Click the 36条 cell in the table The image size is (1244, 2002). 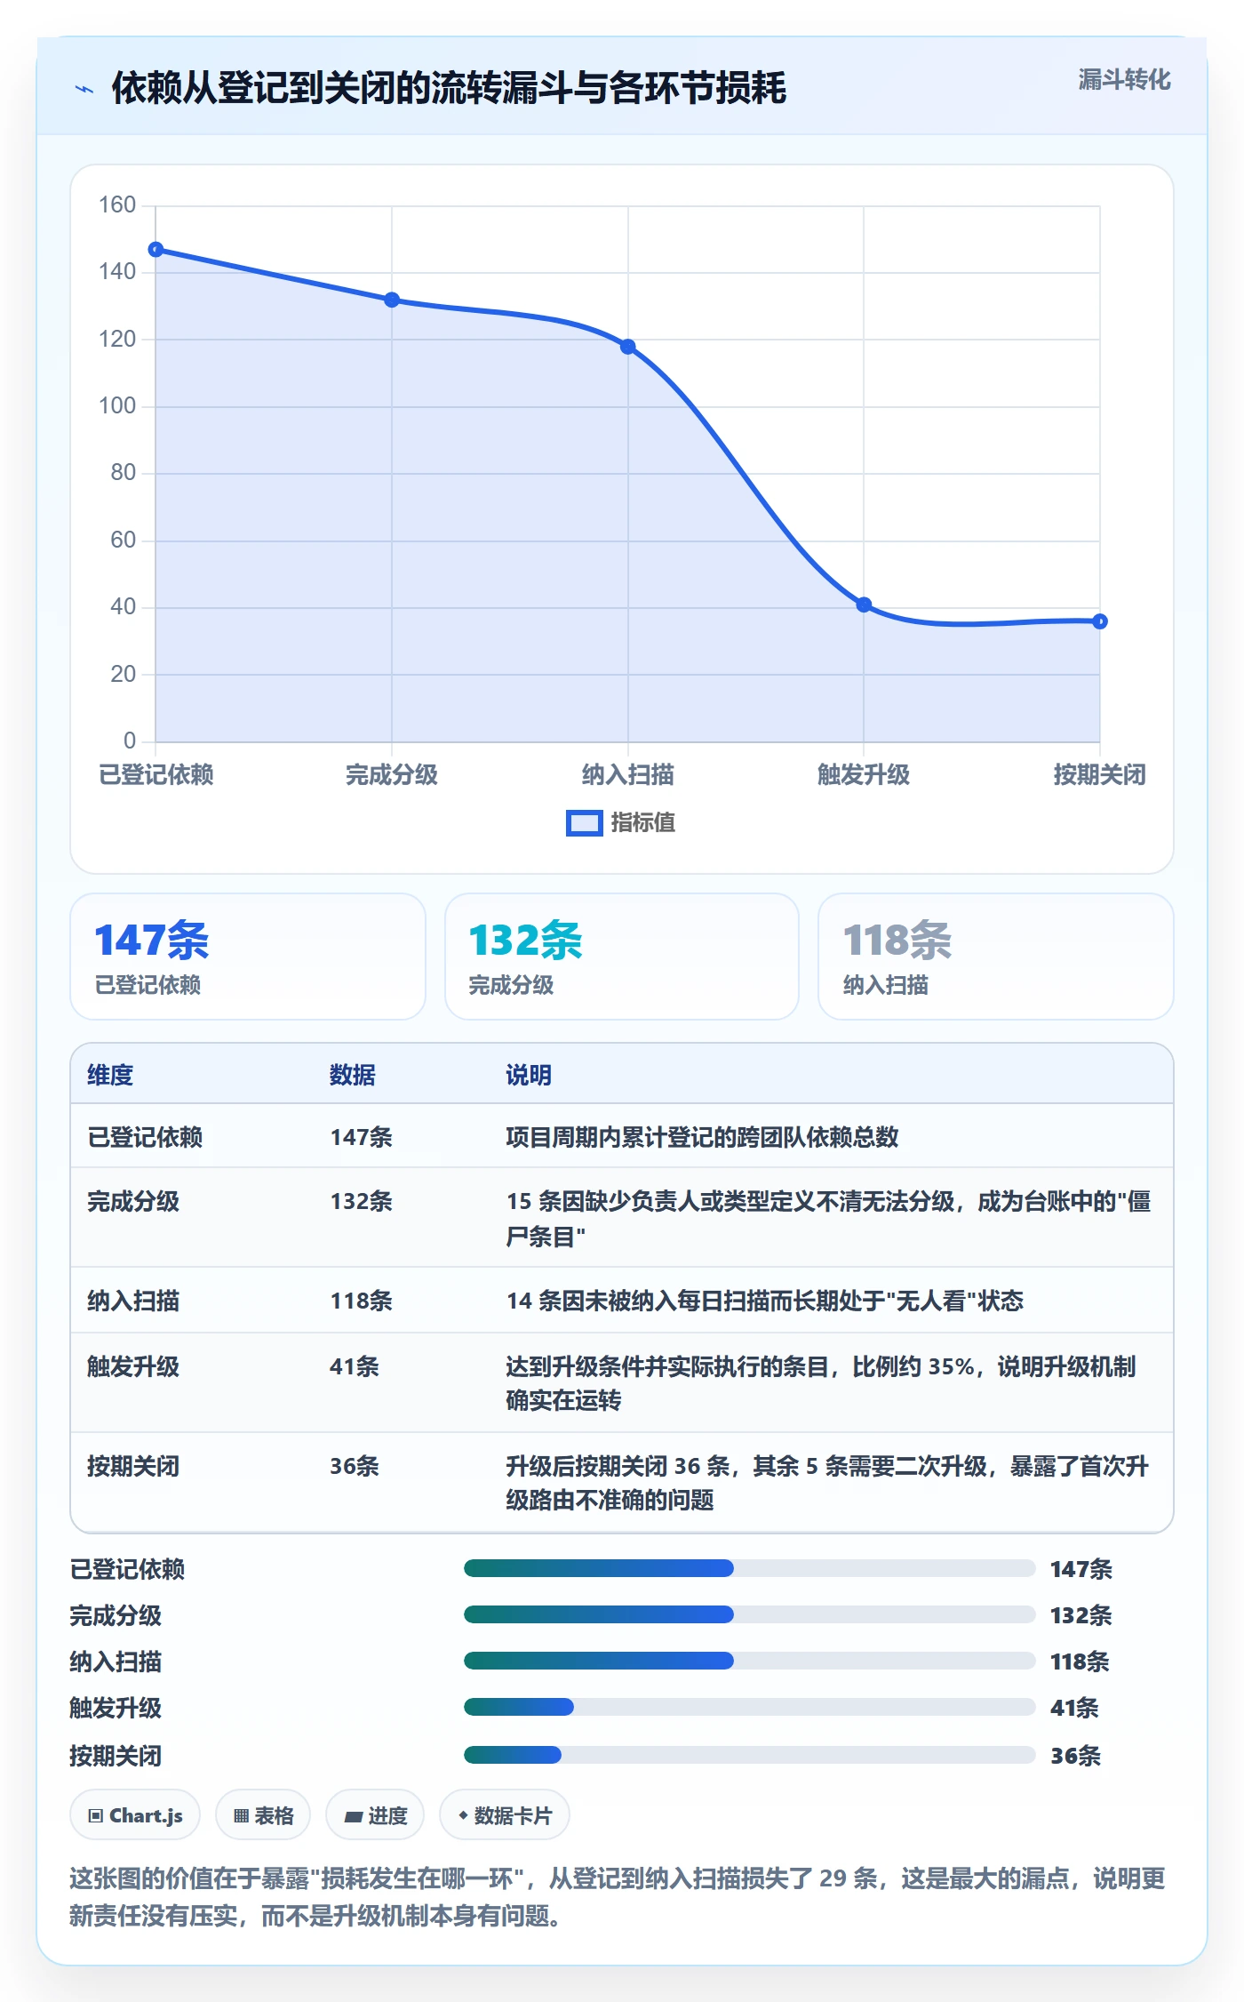355,1466
